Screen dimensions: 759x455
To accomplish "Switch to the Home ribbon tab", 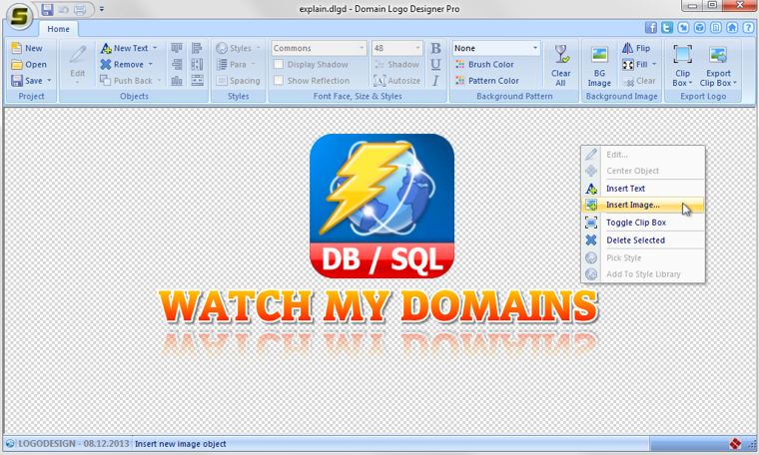I will [x=58, y=29].
